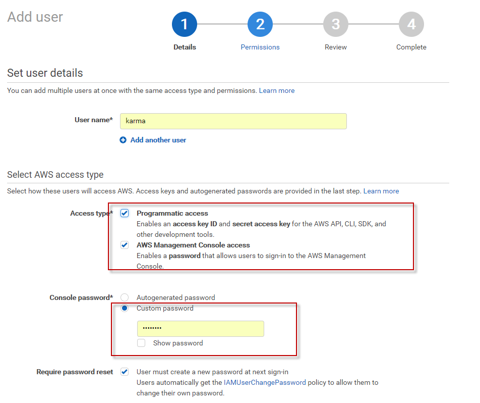Click the User name input field
The height and width of the screenshot is (403, 480).
coord(233,121)
